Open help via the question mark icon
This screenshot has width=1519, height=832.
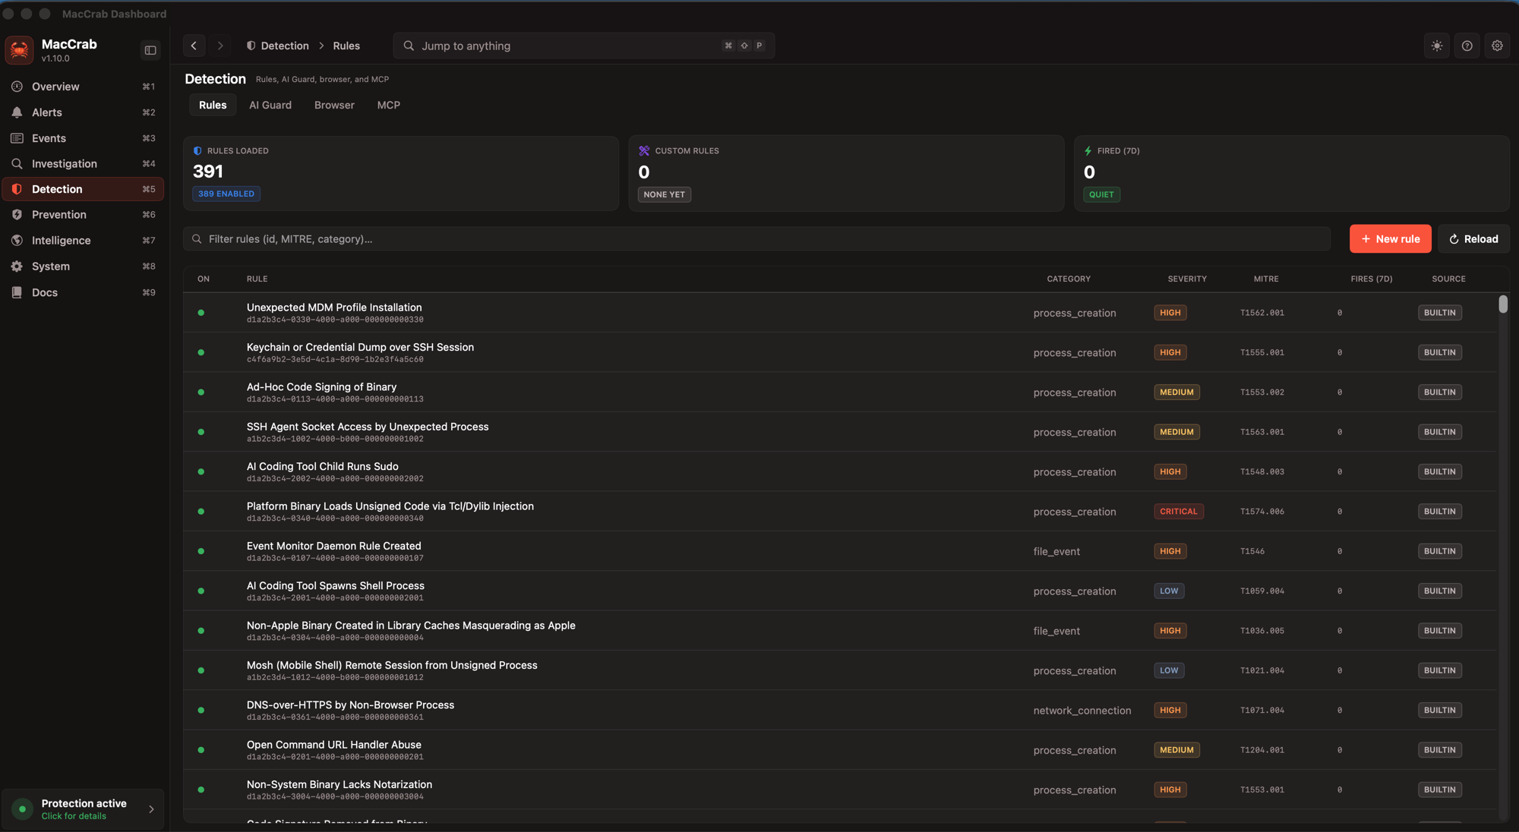pyautogui.click(x=1467, y=46)
